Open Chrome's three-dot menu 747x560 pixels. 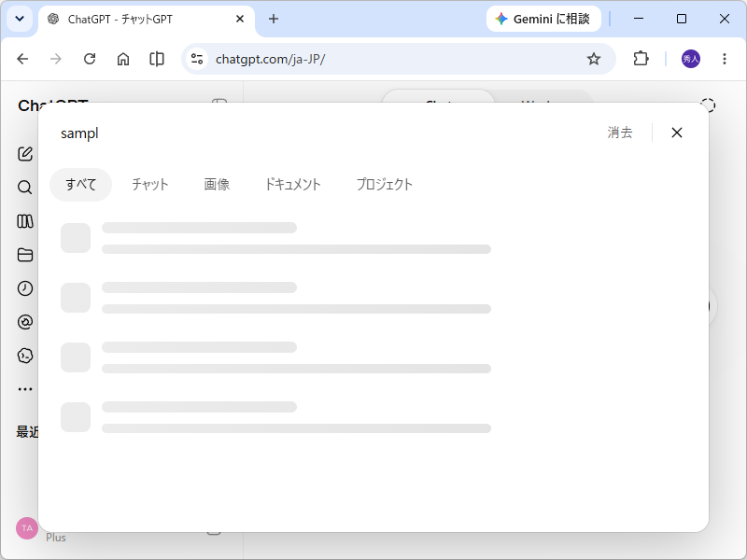click(x=725, y=59)
